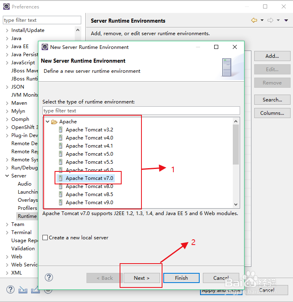The height and width of the screenshot is (302, 293).
Task: Click the runtime list scroll up arrow
Action: pyautogui.click(x=236, y=121)
